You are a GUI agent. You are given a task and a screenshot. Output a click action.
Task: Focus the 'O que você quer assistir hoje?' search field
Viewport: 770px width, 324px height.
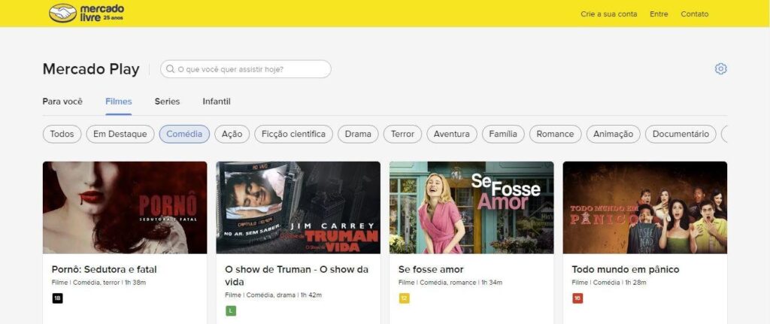click(x=246, y=69)
